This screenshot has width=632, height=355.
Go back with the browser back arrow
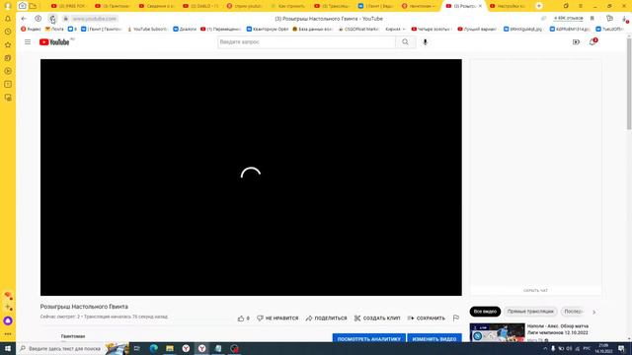coord(24,19)
